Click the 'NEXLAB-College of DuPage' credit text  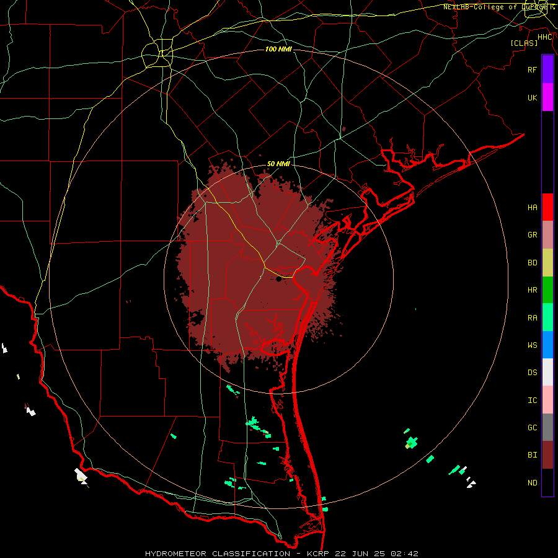click(496, 7)
